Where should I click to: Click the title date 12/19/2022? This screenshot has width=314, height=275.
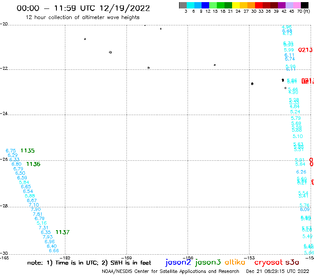tap(125, 8)
